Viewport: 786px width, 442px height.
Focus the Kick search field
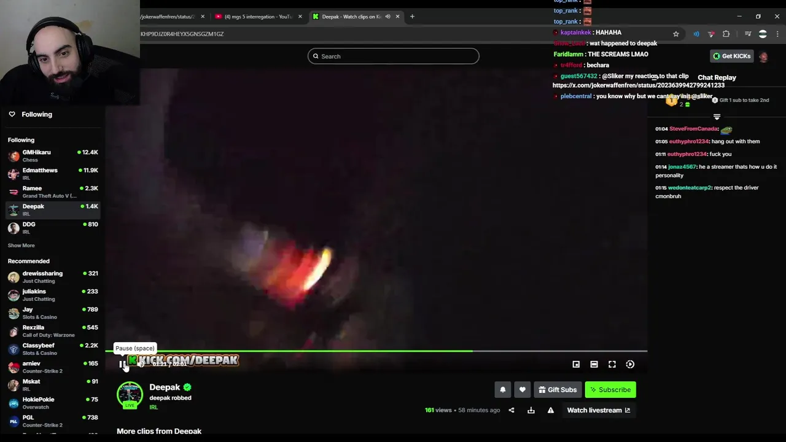coord(394,56)
